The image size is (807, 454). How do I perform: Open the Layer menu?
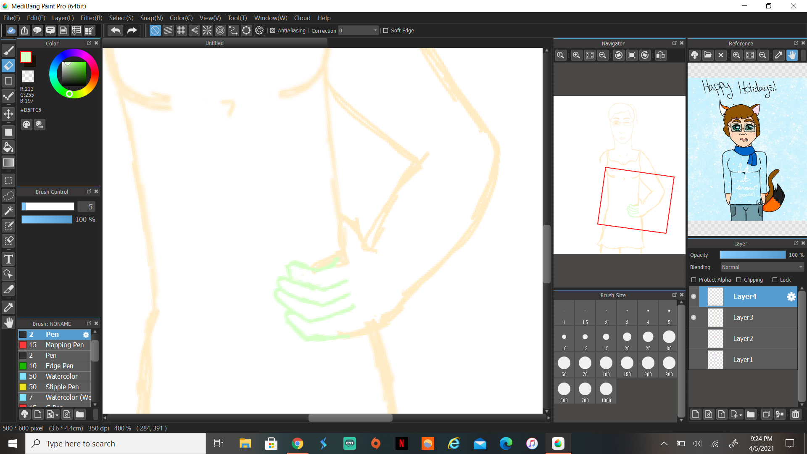pyautogui.click(x=63, y=18)
